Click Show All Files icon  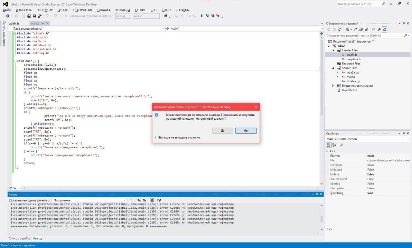pyautogui.click(x=366, y=29)
